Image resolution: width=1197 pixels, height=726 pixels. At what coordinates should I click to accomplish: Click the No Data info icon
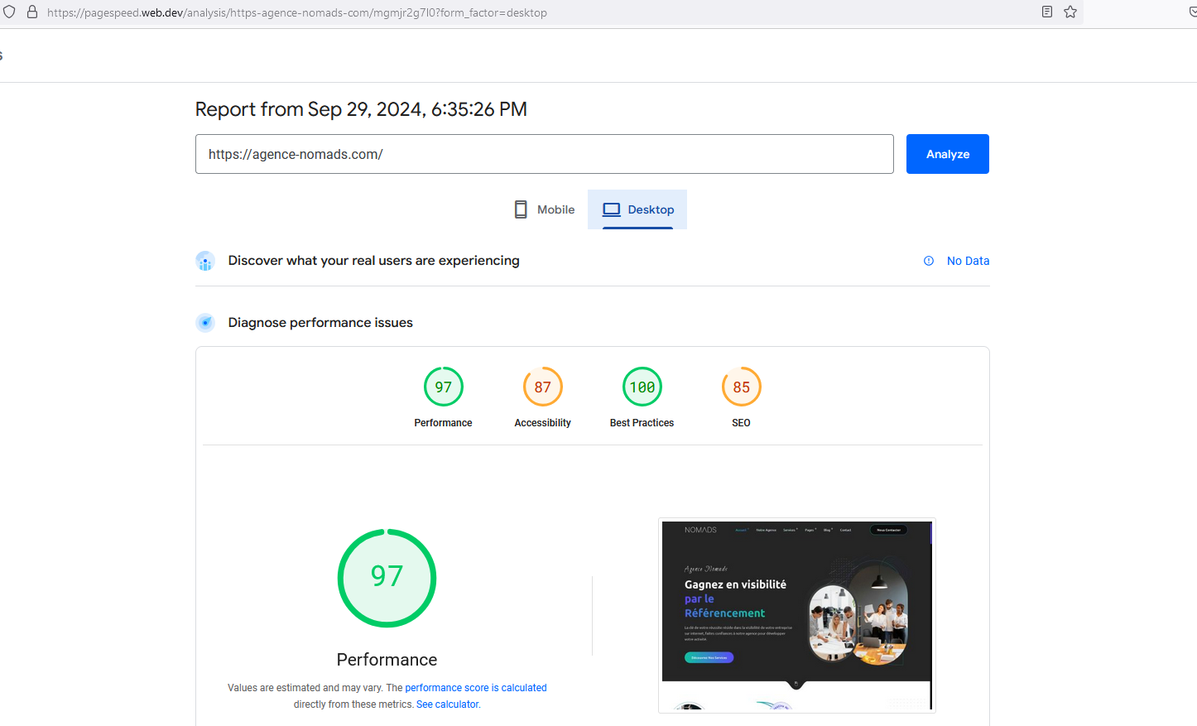point(929,261)
